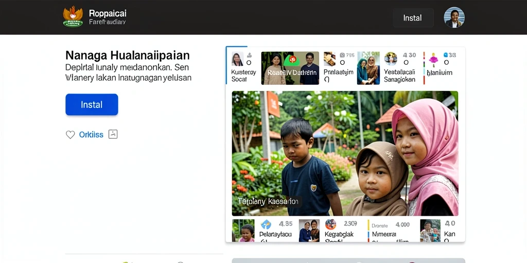
Task: Select the Kan thumbnail at bottom right
Action: pyautogui.click(x=430, y=231)
